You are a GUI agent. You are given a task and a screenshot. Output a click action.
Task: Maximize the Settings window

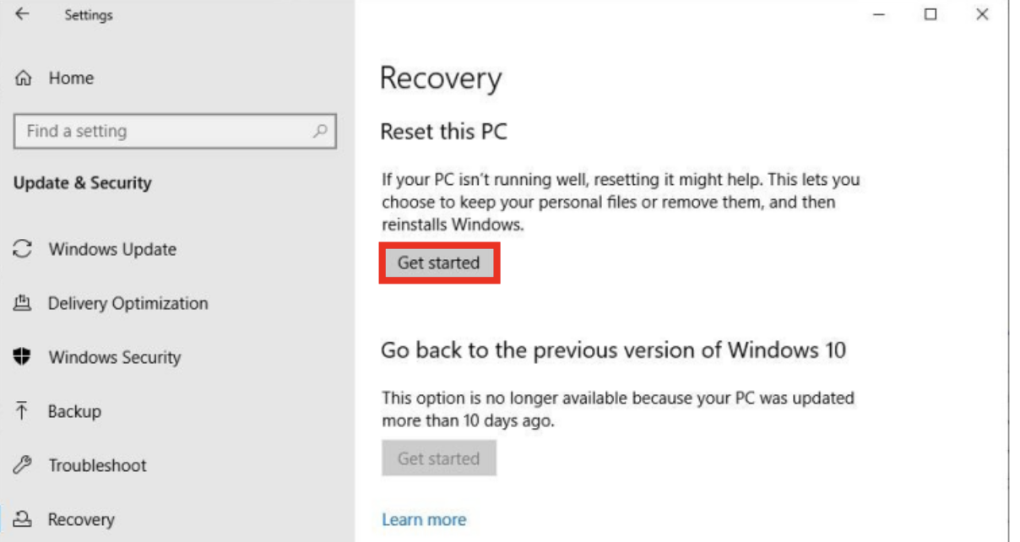coord(930,14)
